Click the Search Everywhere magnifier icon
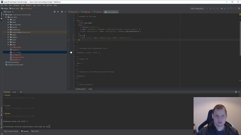Screen dimensions: 241x135 [239, 8]
